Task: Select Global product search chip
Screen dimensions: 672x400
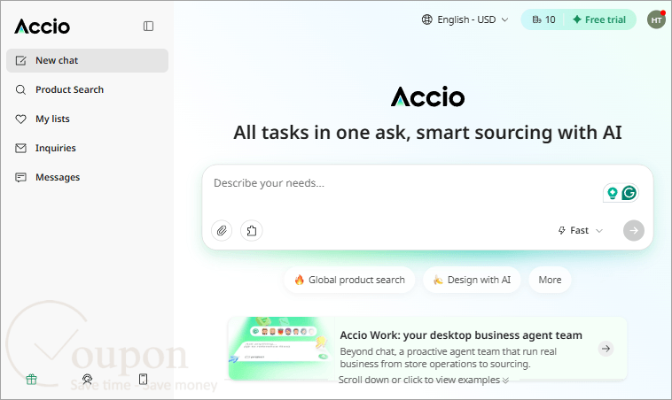Action: [x=349, y=280]
